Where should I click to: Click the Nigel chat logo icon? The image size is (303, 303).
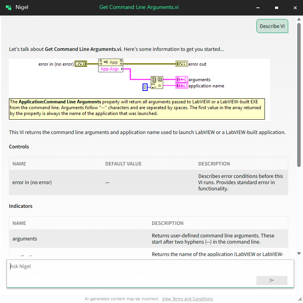click(x=9, y=7)
